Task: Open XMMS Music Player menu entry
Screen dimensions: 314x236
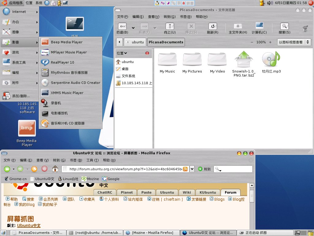Action: 71,93
